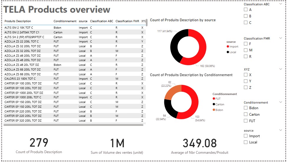This screenshot has height=162, width=287.
Task: Click the black Carton legend marker
Action: (214, 104)
